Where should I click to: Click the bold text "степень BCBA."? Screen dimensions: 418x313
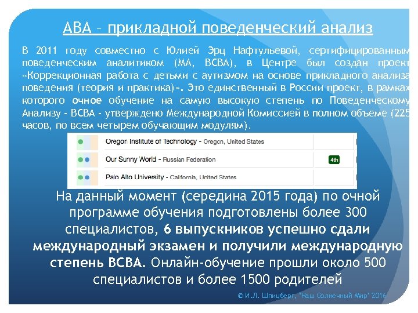pyautogui.click(x=98, y=263)
